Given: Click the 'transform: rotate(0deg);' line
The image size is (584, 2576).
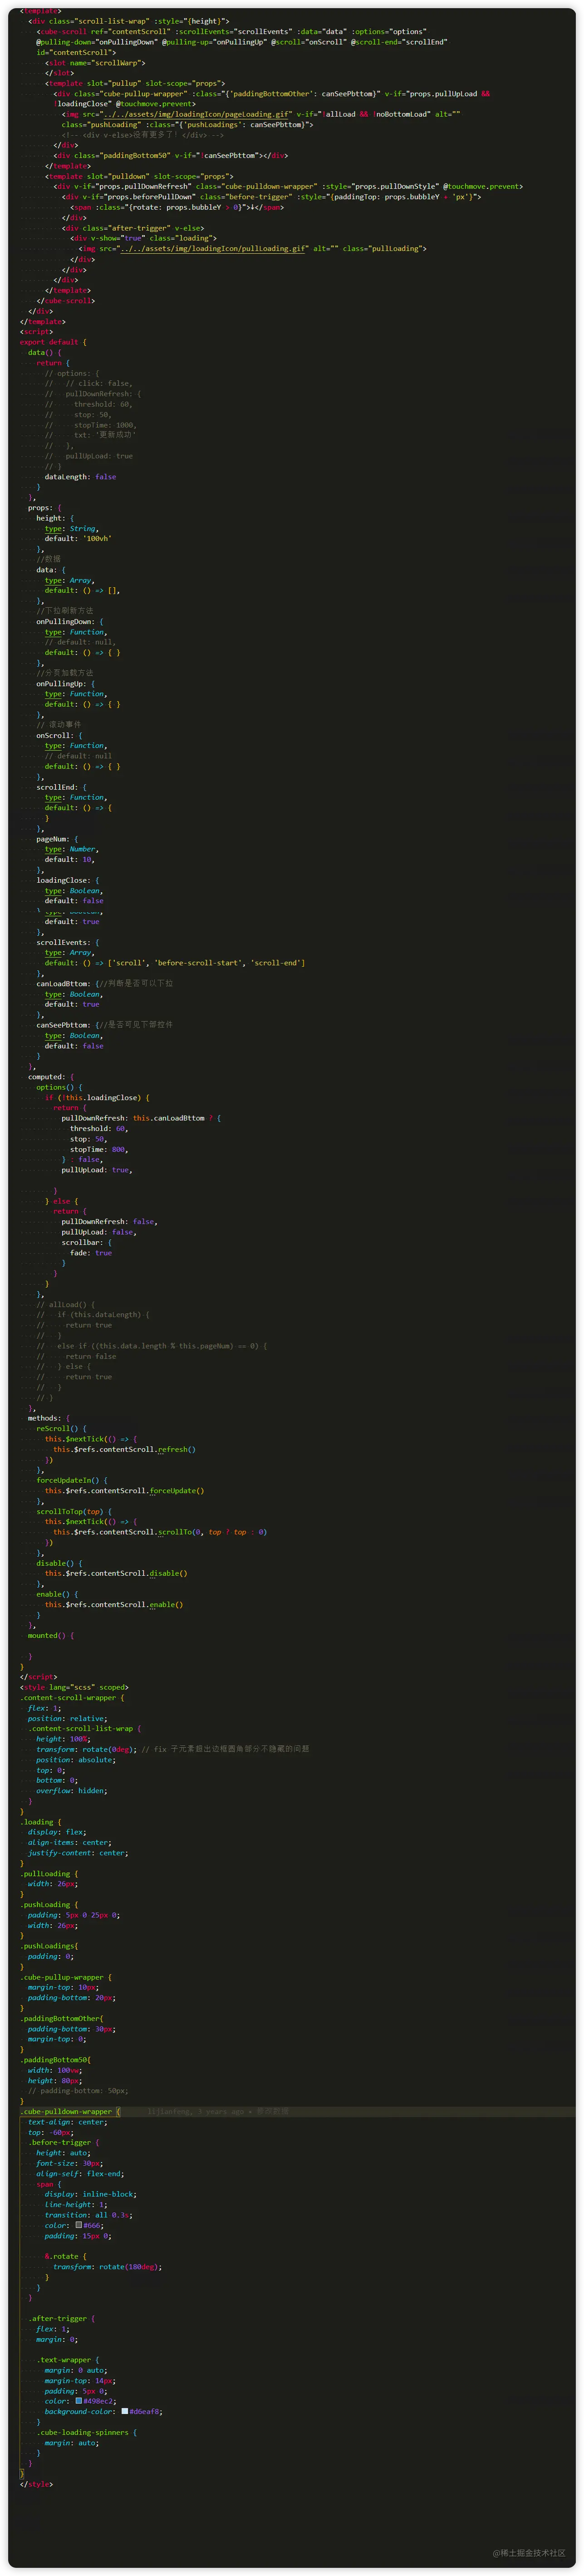Looking at the screenshot, I should [x=87, y=1749].
